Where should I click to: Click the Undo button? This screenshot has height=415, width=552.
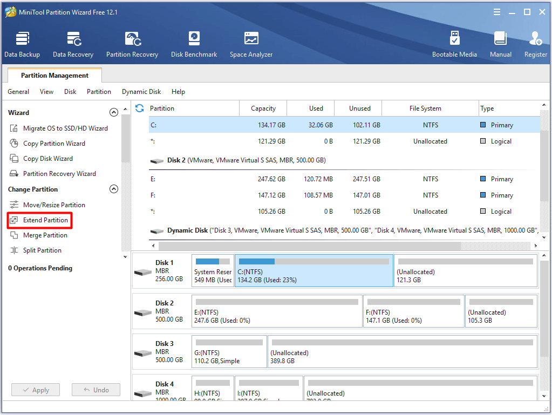pyautogui.click(x=96, y=390)
